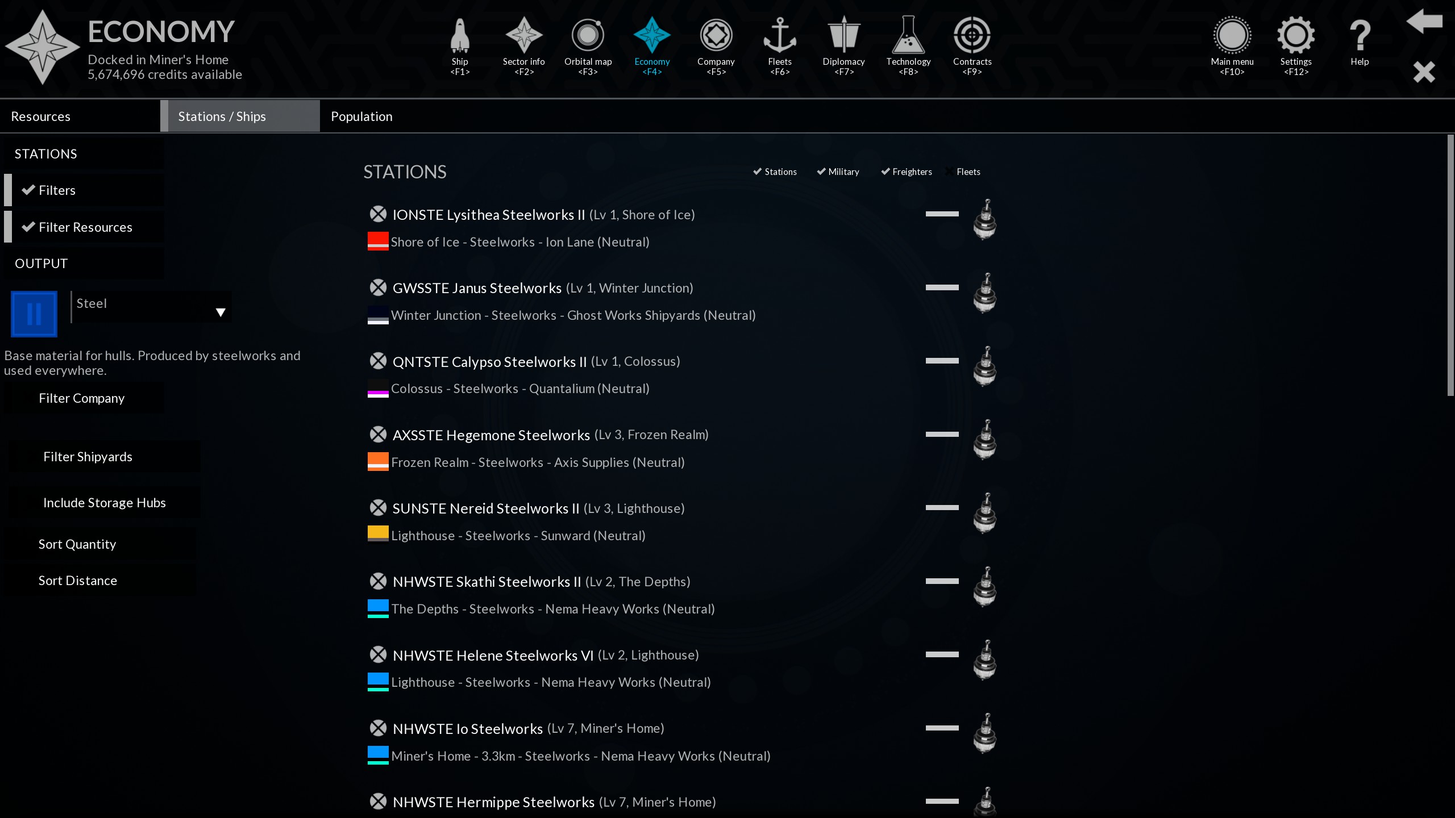The width and height of the screenshot is (1455, 818).
Task: Toggle the Military checkbox filter
Action: pos(821,172)
